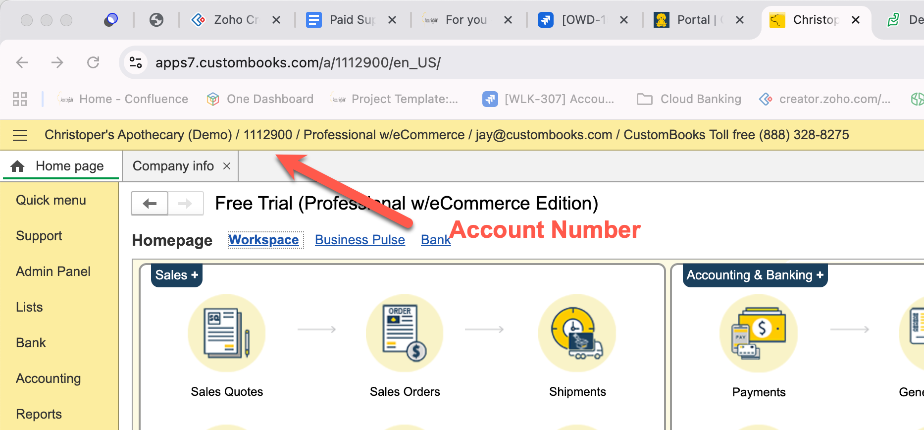The height and width of the screenshot is (430, 924).
Task: Reload the current page
Action: tap(93, 62)
